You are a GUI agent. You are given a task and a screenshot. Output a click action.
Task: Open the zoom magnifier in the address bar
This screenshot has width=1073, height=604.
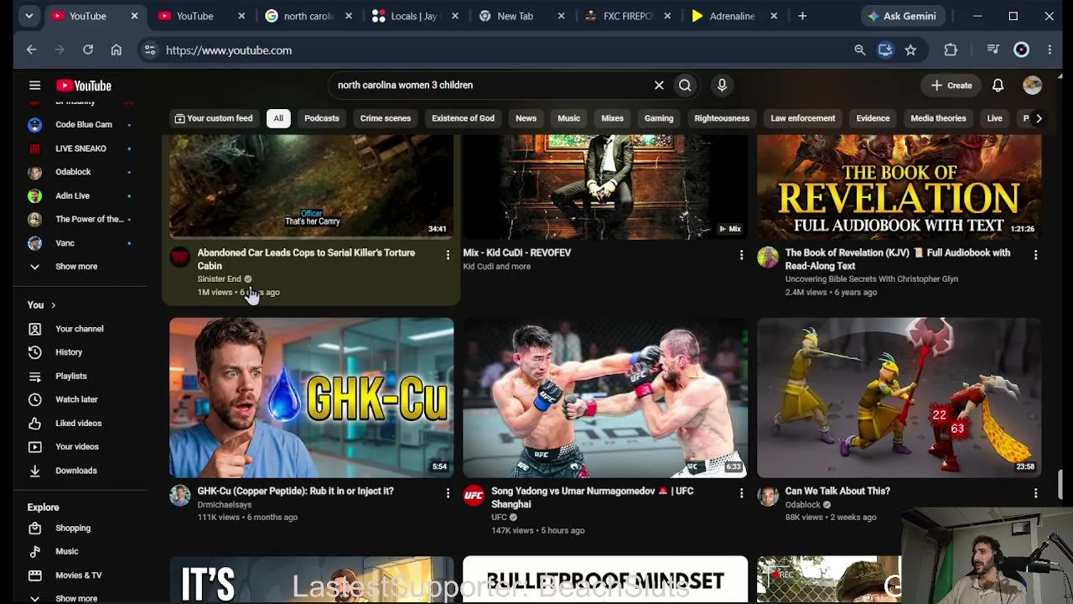(x=859, y=50)
